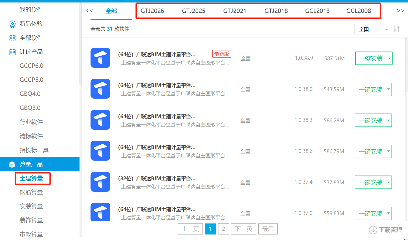Select GBQ4.0 in sidebar
The width and height of the screenshot is (408, 240).
pyautogui.click(x=30, y=94)
